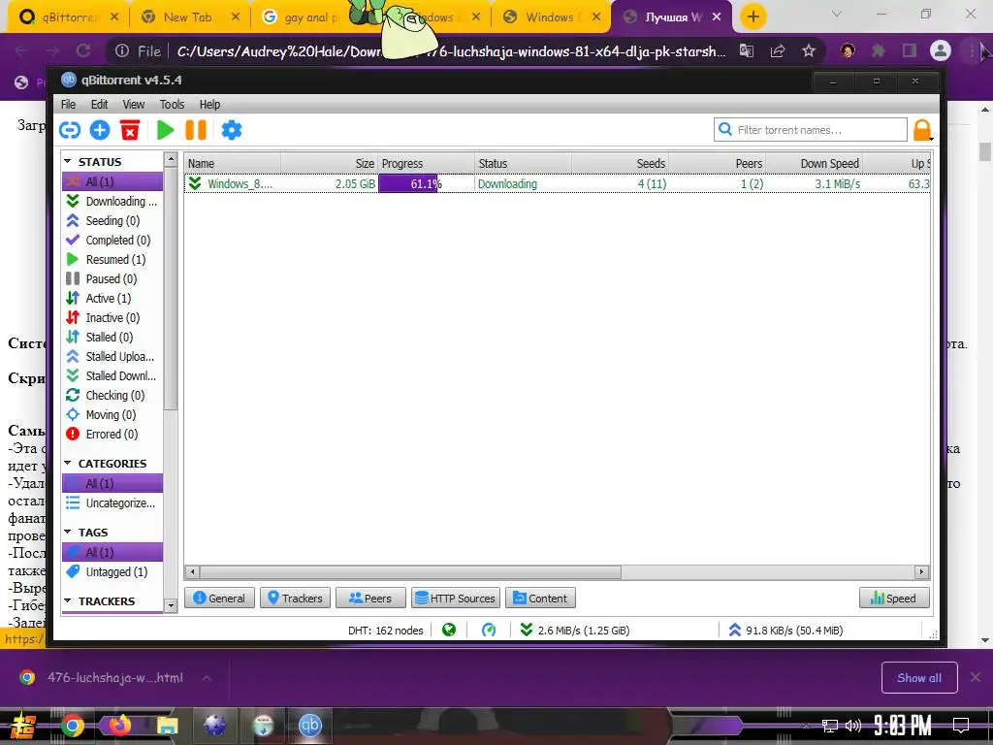
Task: Click the Add Torrent Link toolbar icon
Action: 70,130
